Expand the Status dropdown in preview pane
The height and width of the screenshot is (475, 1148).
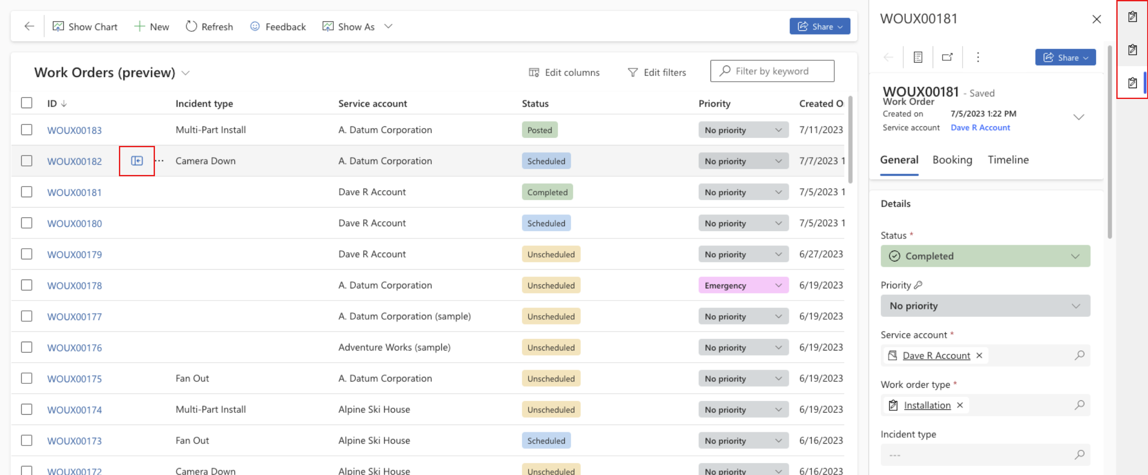pyautogui.click(x=1075, y=255)
